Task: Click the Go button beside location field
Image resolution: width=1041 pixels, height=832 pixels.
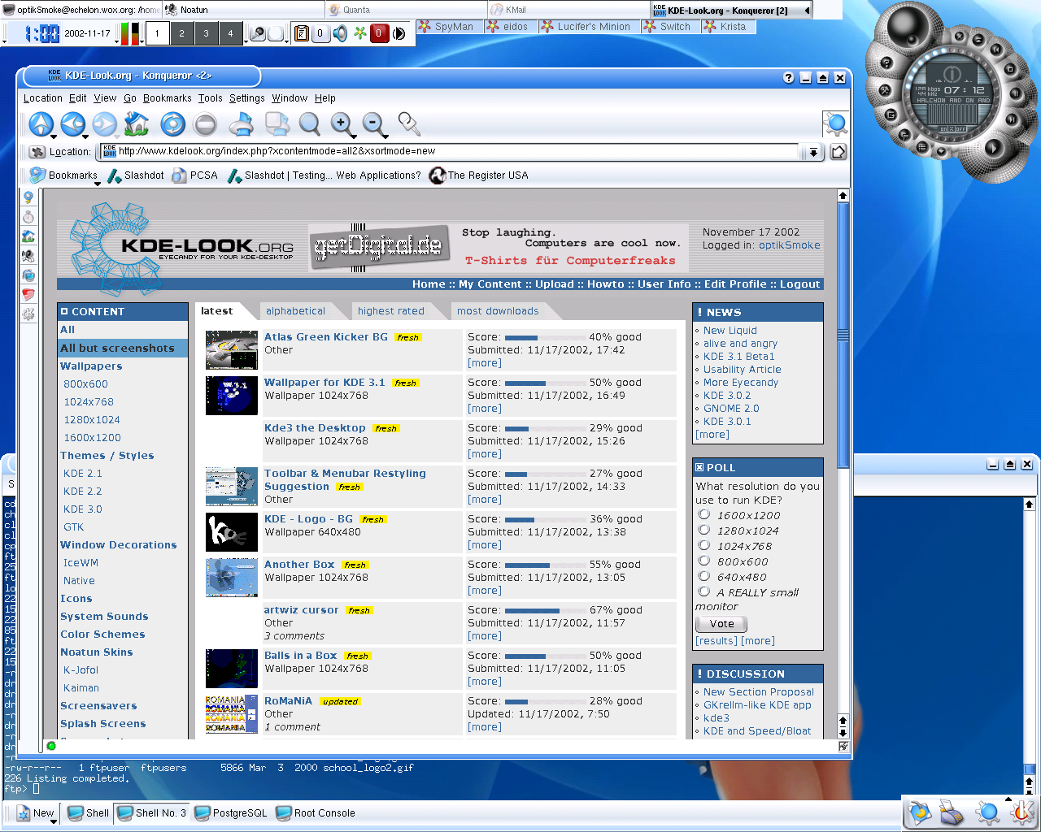Action: pyautogui.click(x=838, y=152)
